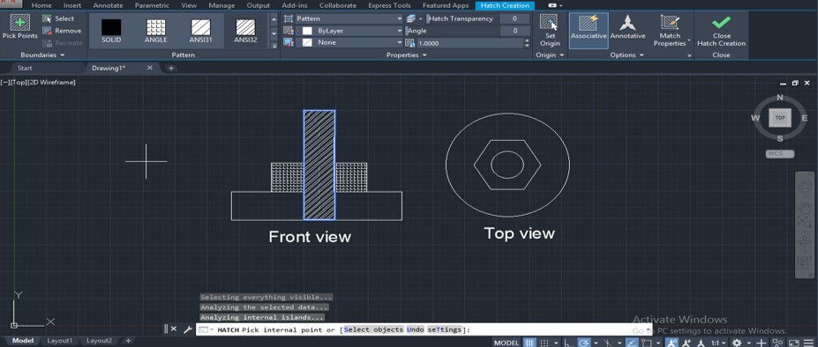This screenshot has width=818, height=347.
Task: Switch to the Layout1 tab
Action: tap(59, 341)
